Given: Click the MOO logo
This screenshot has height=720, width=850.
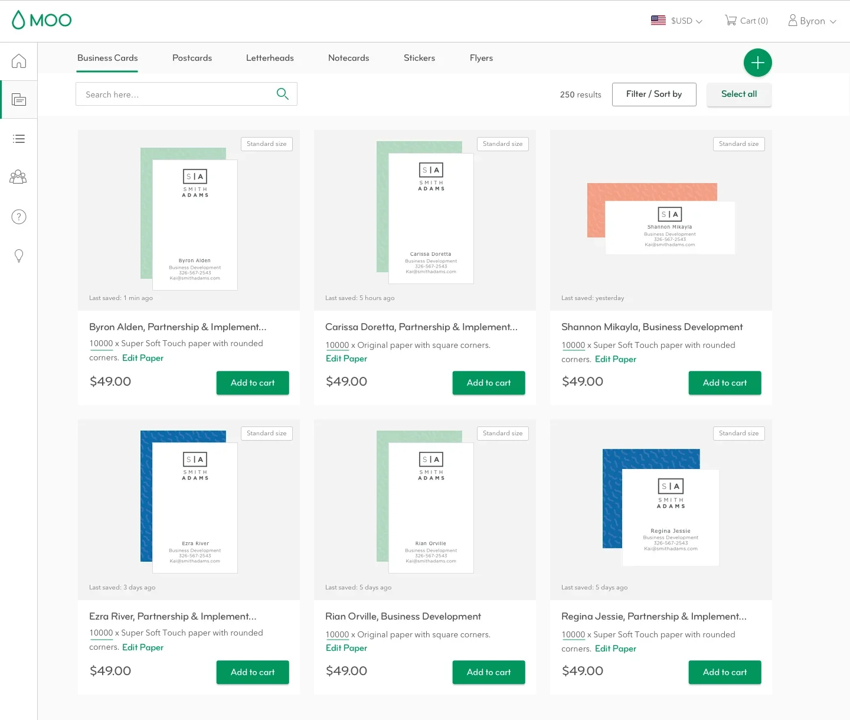Looking at the screenshot, I should 41,20.
